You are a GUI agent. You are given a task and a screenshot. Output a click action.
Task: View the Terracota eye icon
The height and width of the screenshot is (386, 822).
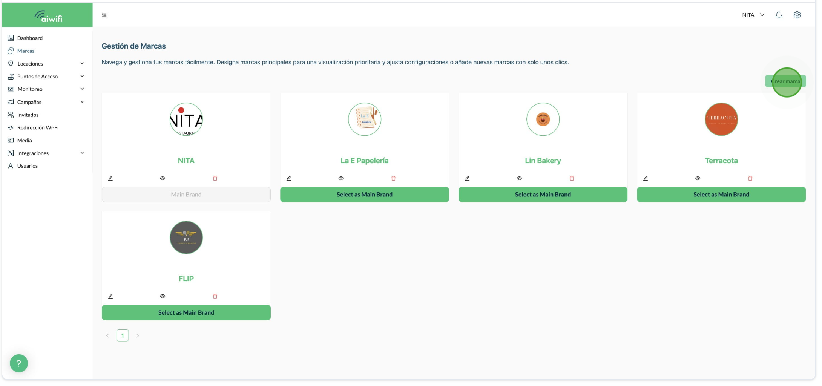(698, 178)
